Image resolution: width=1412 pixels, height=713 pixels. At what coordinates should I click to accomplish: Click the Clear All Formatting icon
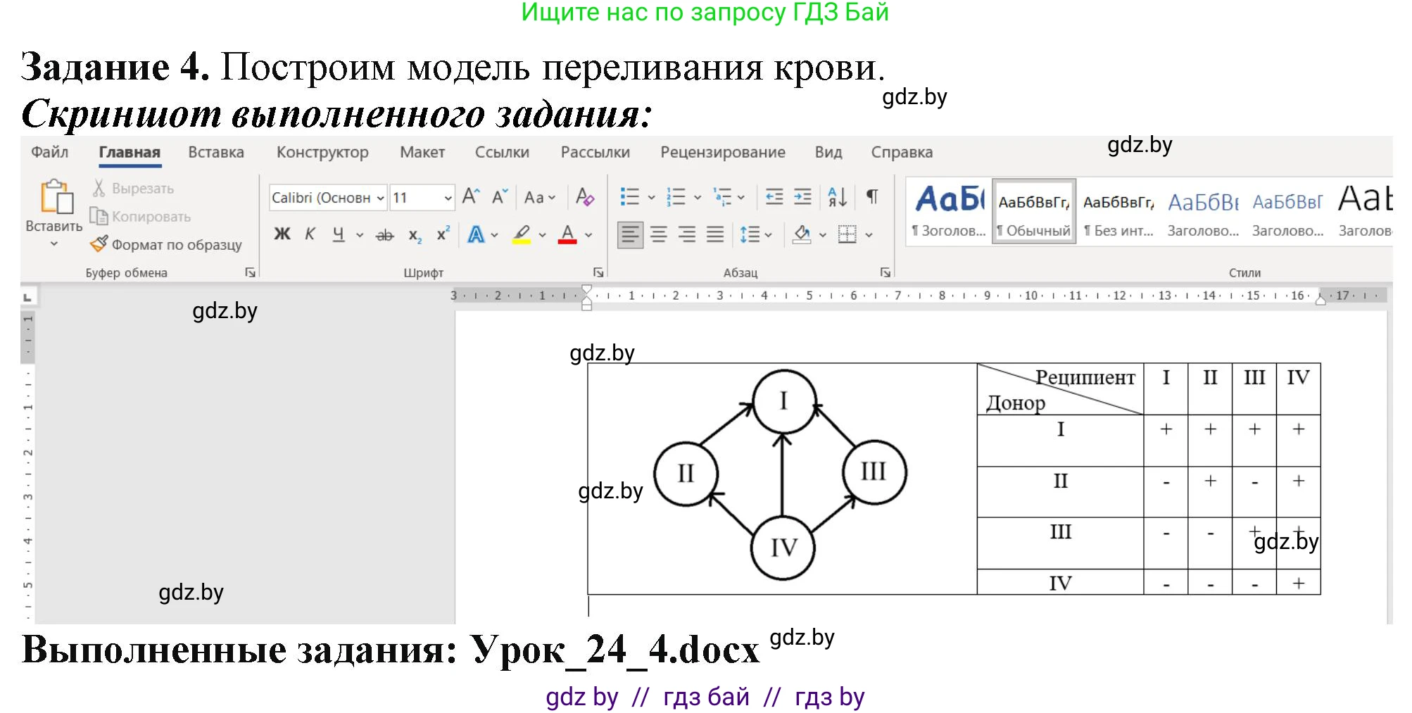tap(584, 198)
